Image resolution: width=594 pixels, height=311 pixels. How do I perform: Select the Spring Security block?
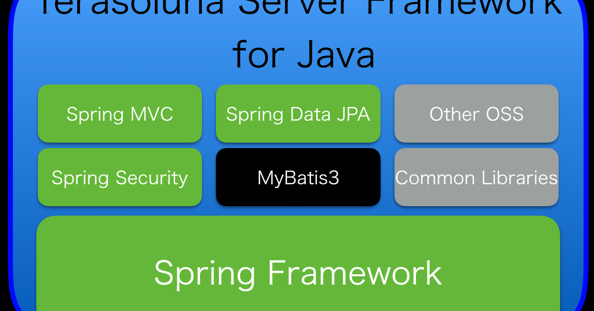[120, 177]
